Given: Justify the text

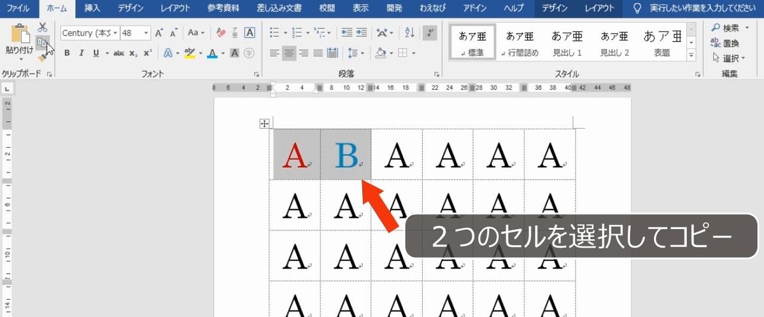Looking at the screenshot, I should (318, 53).
